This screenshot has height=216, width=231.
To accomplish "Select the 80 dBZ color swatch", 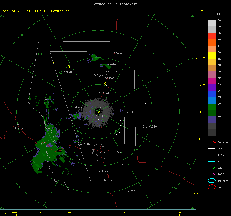I will click(211, 23).
